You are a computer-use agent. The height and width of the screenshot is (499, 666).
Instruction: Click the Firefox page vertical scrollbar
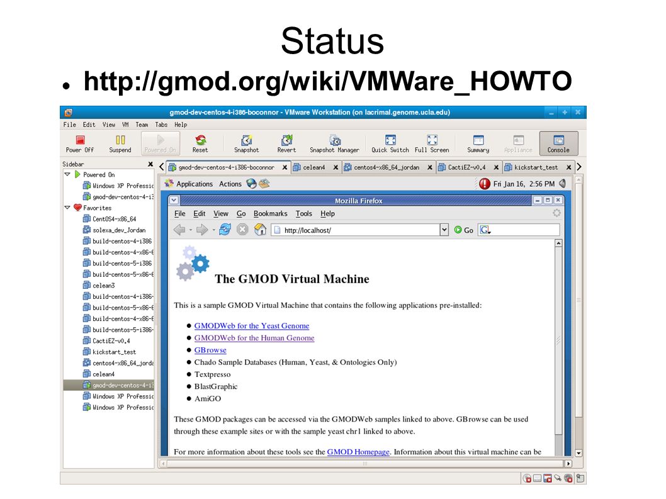(558, 347)
